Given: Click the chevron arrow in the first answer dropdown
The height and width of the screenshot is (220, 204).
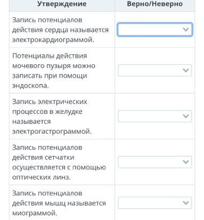Looking at the screenshot, I should (186, 30).
